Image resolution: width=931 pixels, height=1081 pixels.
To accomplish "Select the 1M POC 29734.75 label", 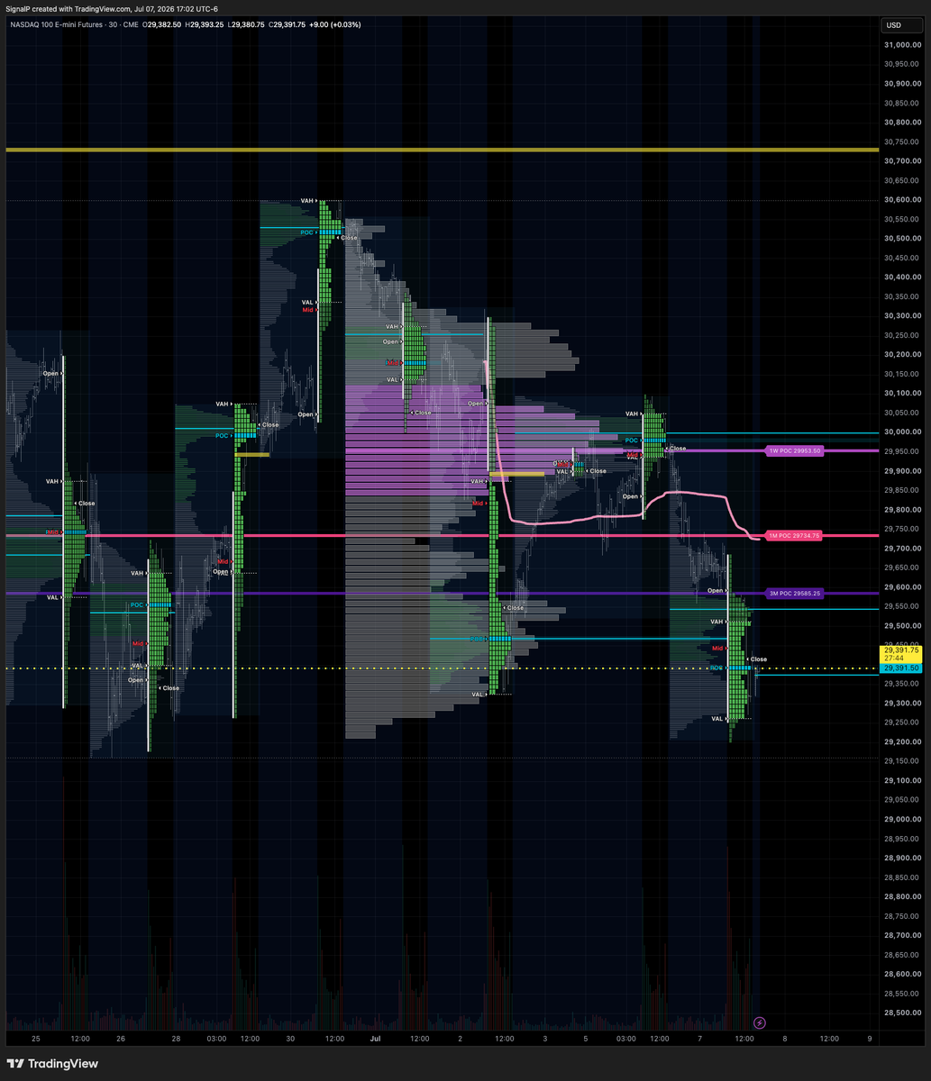I will (794, 536).
